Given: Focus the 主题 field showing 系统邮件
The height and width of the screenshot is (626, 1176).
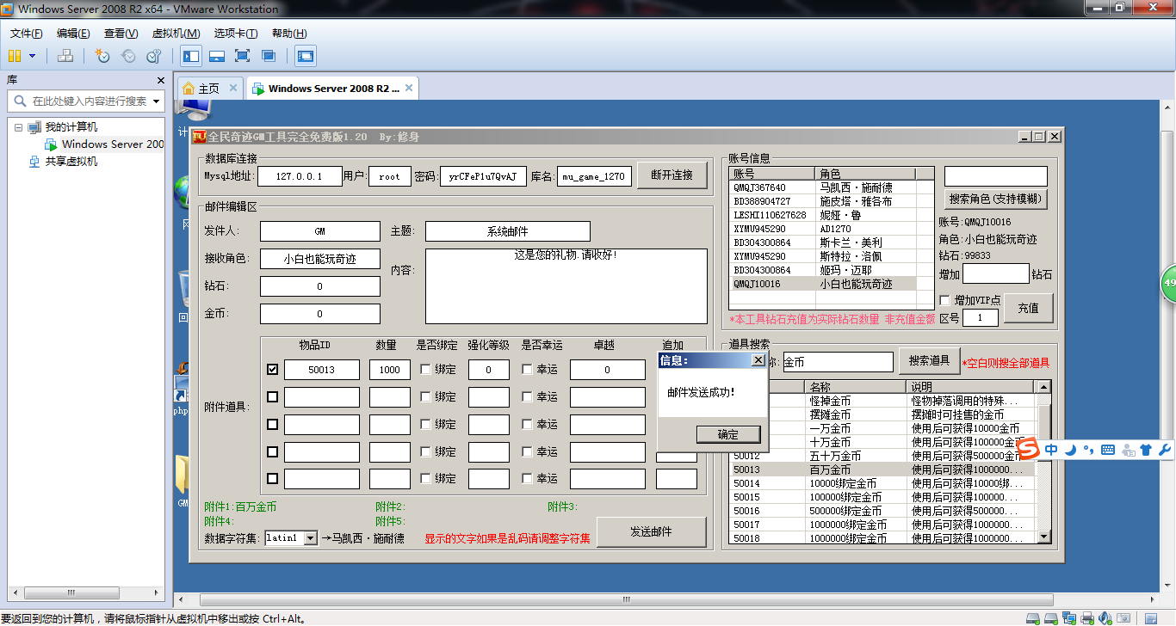Looking at the screenshot, I should [508, 231].
